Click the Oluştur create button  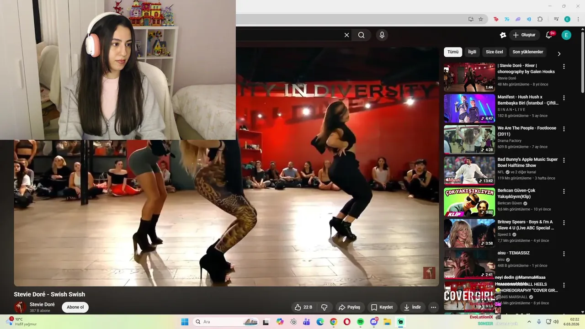pyautogui.click(x=524, y=35)
